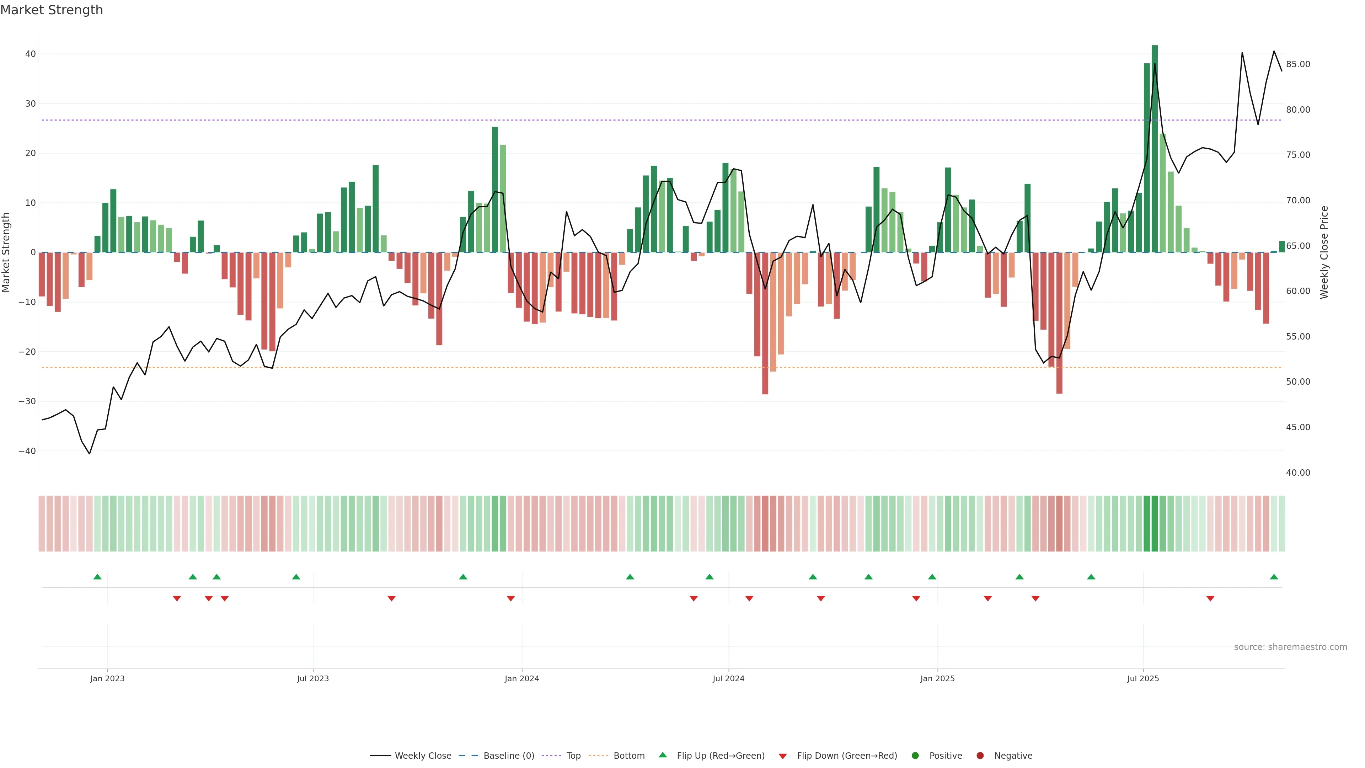1365x768 pixels.
Task: Click the green Flip Up triangle legend icon
Action: tap(662, 755)
